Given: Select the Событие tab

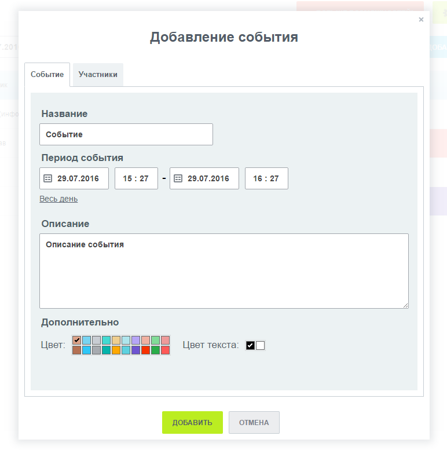Looking at the screenshot, I should coord(47,75).
